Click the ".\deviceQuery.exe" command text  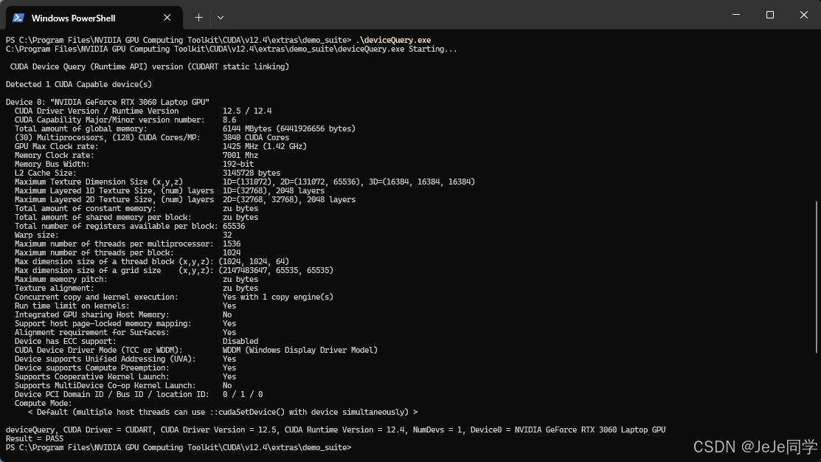point(393,41)
